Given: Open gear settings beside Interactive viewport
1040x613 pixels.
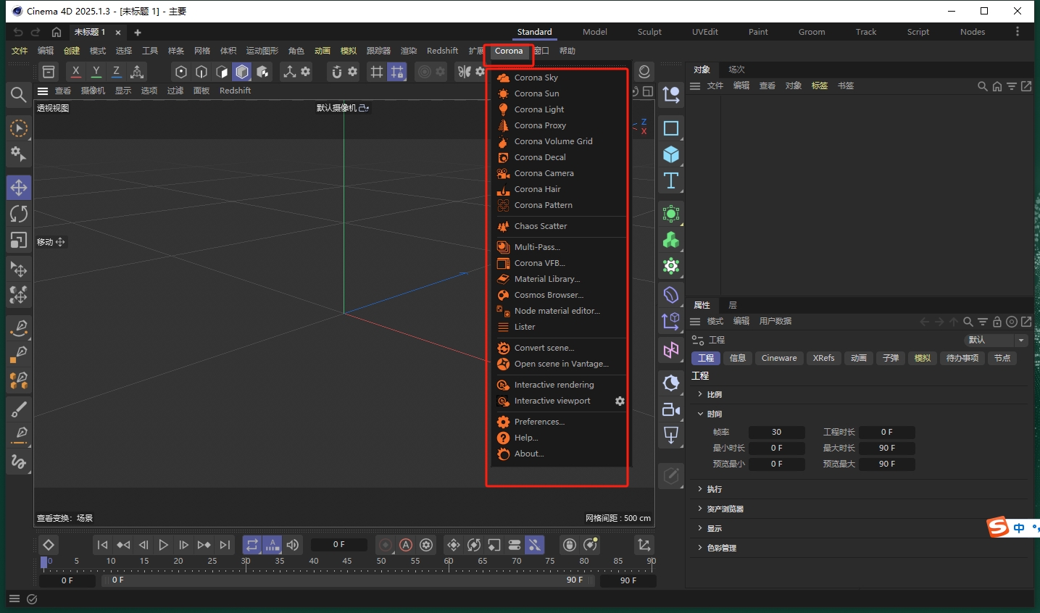Looking at the screenshot, I should [620, 401].
